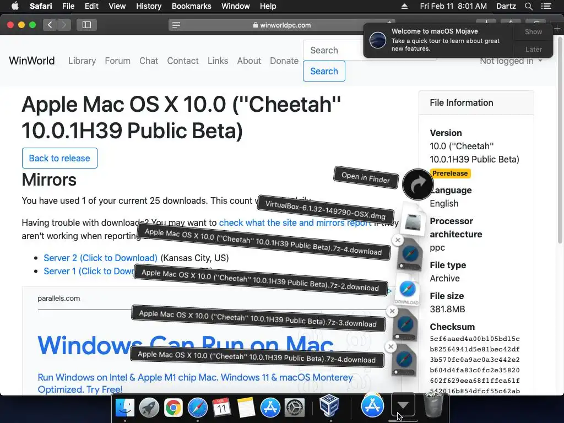The width and height of the screenshot is (564, 423).
Task: Click the winworldpc.com address bar
Action: 281,25
